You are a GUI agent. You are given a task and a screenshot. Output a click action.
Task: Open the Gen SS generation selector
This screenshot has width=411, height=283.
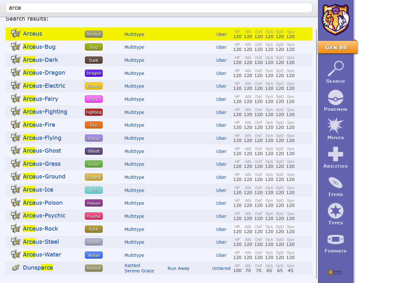338,47
